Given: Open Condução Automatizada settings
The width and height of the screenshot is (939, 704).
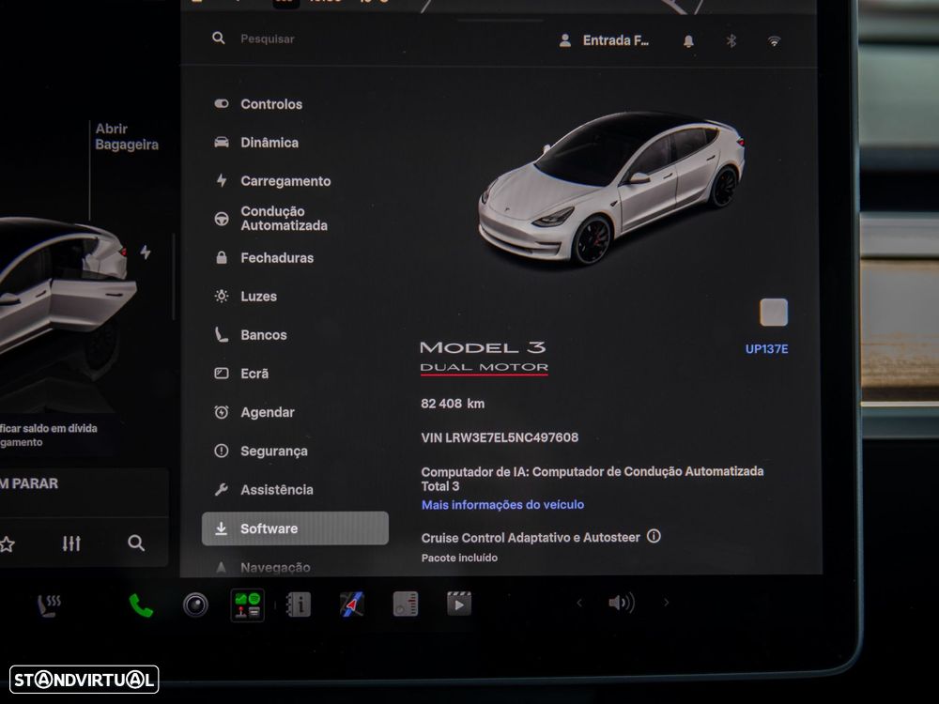Looking at the screenshot, I should tap(270, 219).
